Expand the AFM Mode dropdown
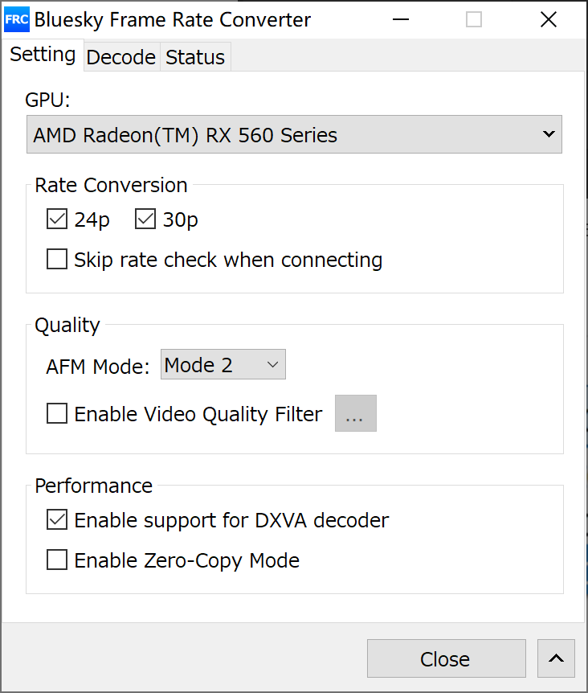Screen dimensions: 588x693 point(223,366)
